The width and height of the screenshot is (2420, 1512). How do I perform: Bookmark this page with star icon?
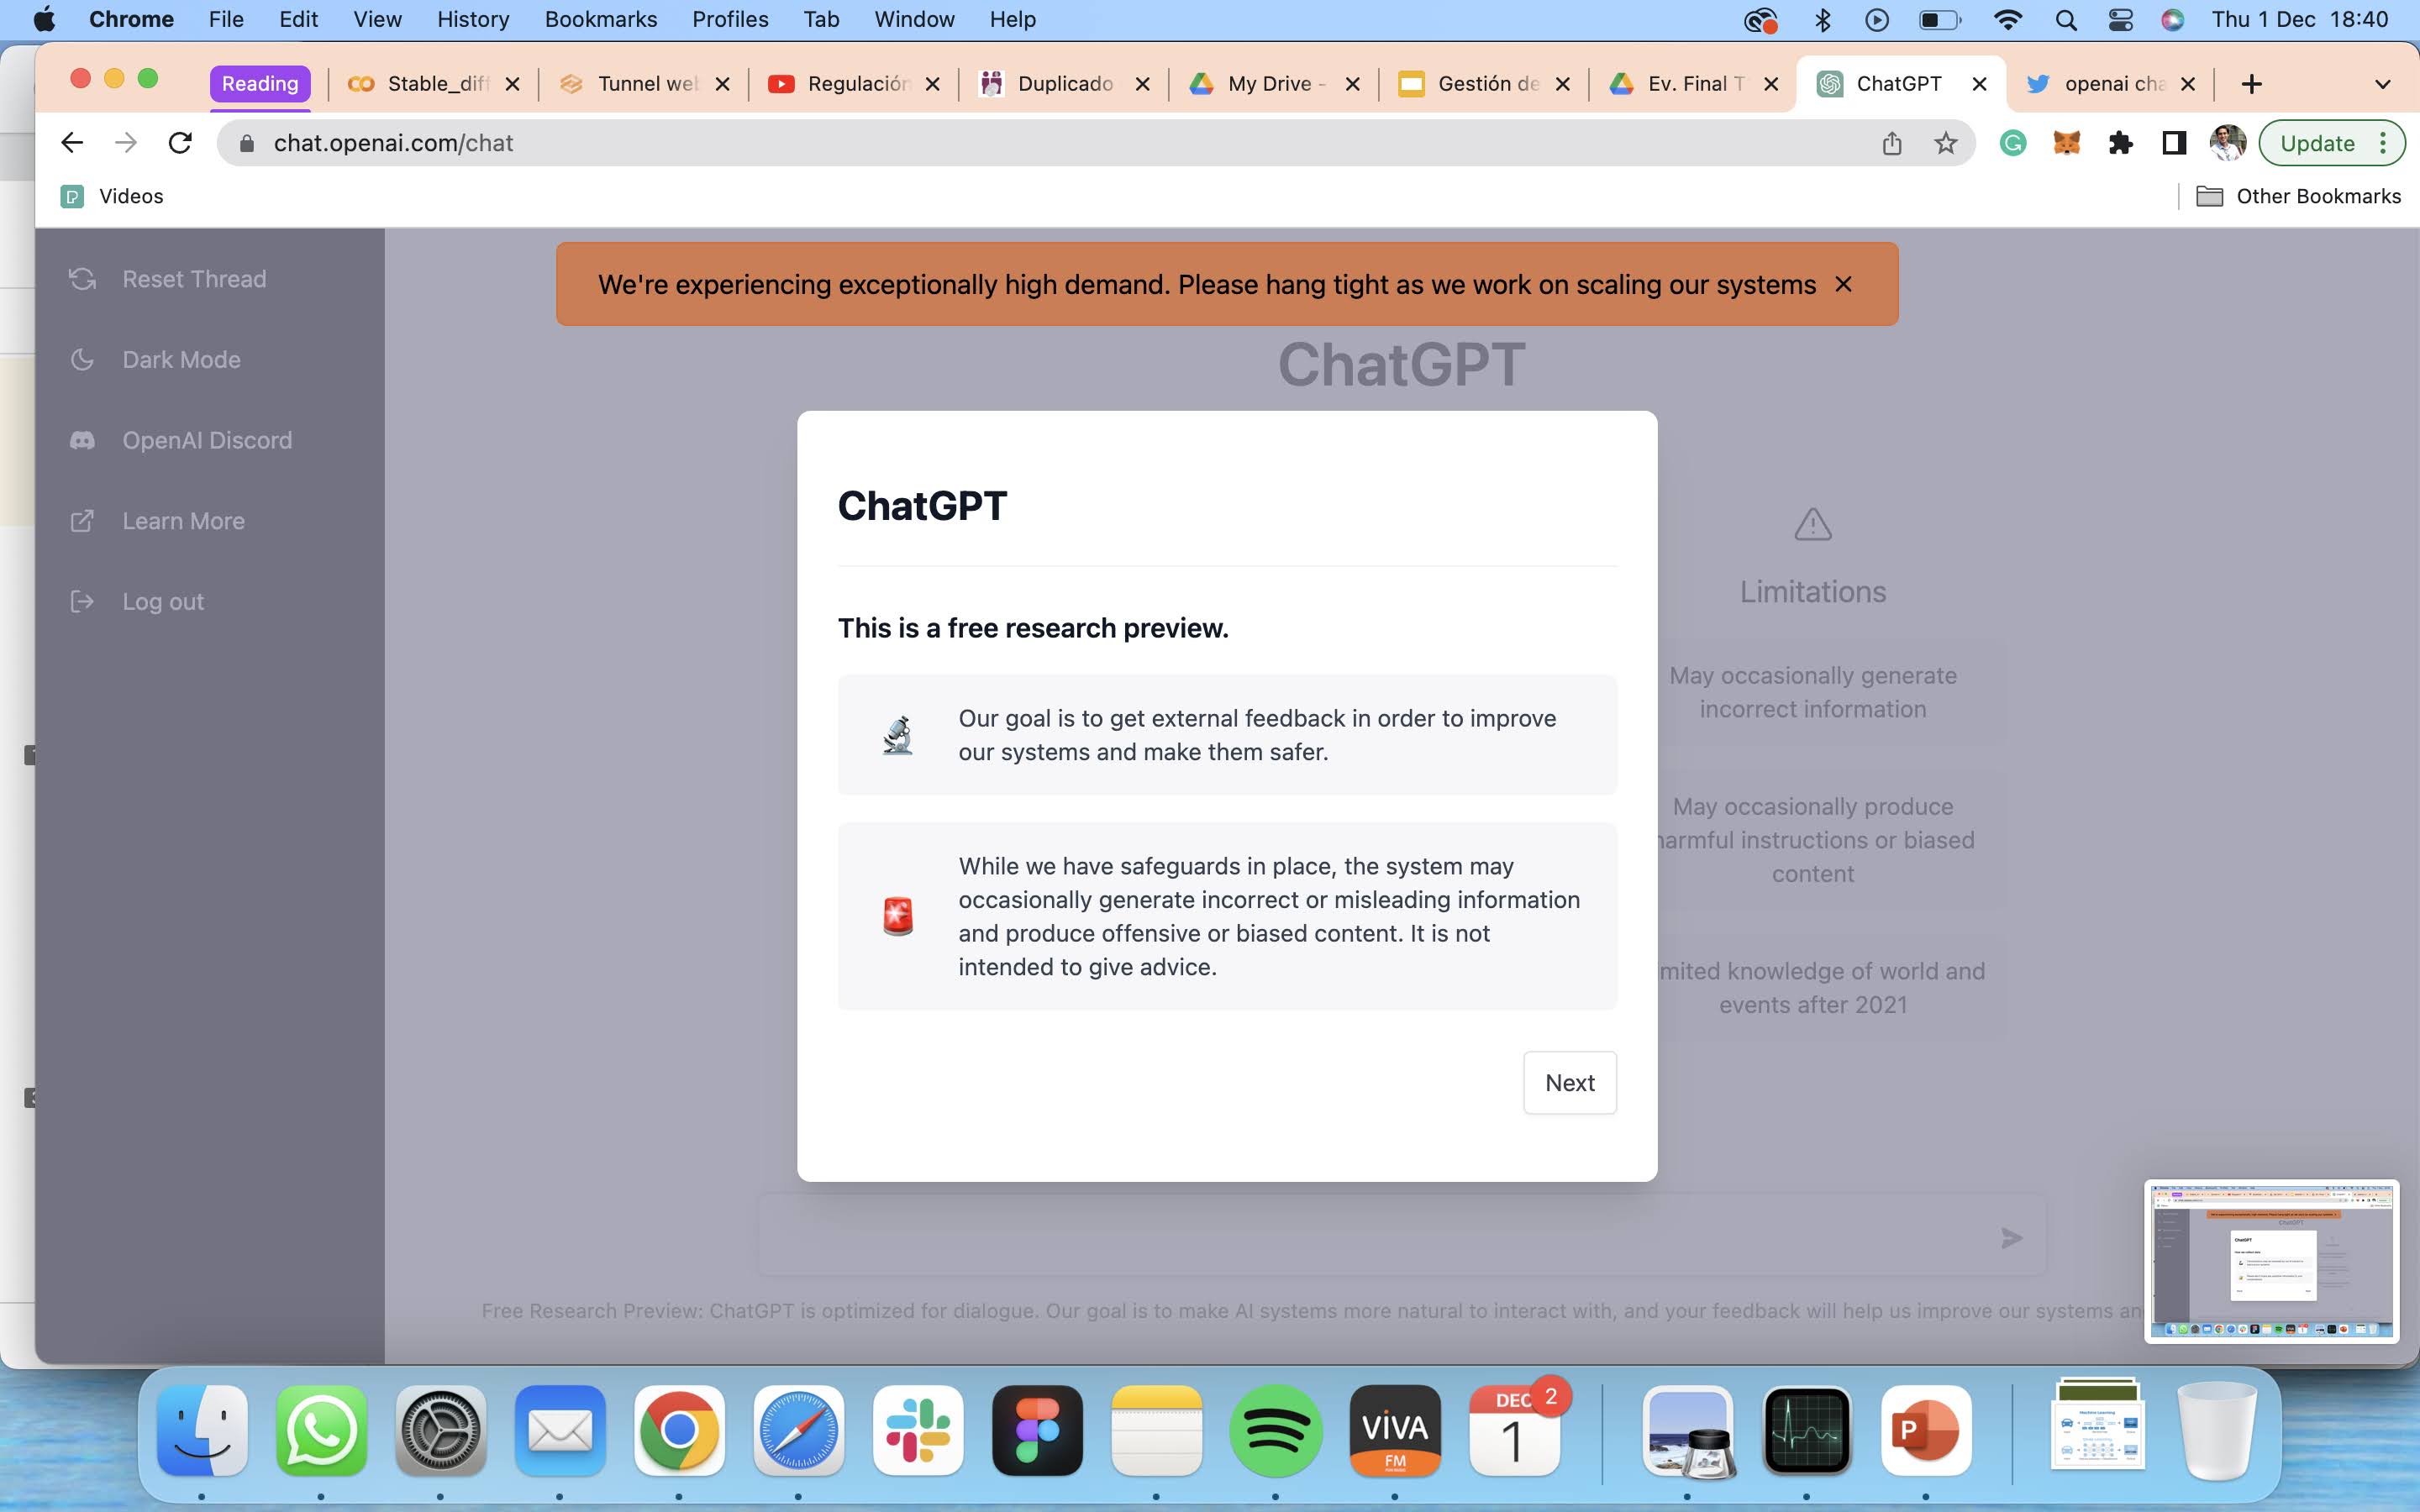pos(1945,143)
